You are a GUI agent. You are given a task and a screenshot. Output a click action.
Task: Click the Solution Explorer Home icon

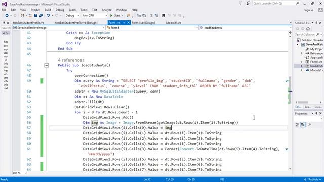[308, 29]
